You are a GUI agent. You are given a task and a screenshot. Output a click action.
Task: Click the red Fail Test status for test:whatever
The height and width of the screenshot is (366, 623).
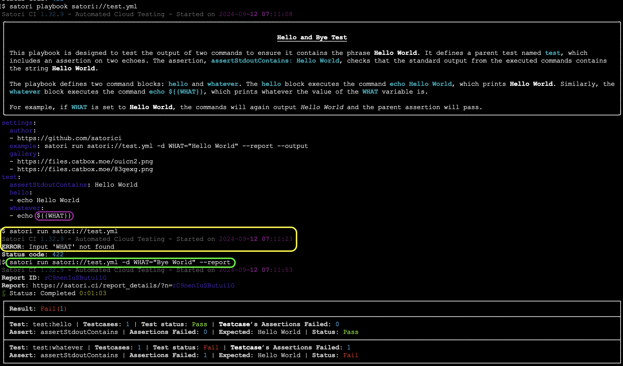(x=211, y=347)
